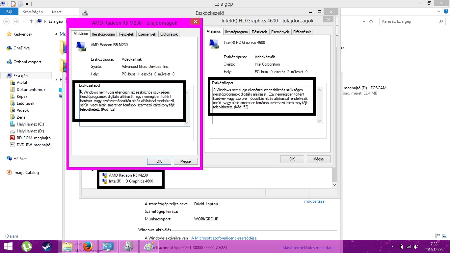Click the quick access Properties icon
The image size is (450, 253).
pos(13,4)
